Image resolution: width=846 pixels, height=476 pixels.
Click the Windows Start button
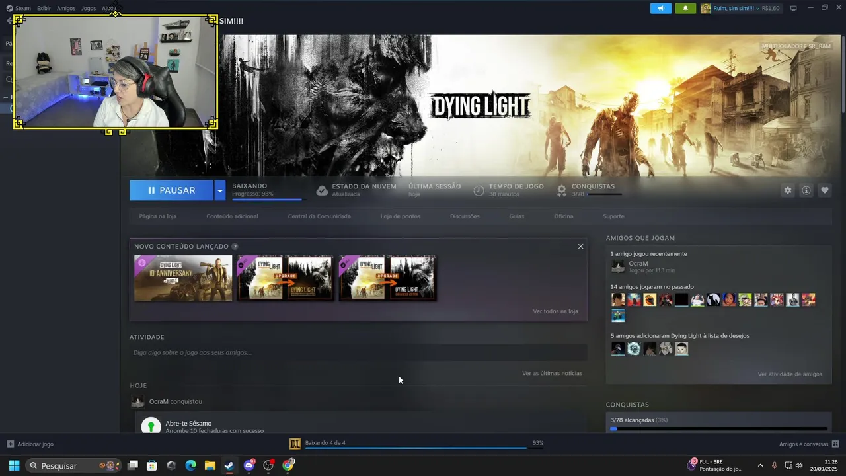tap(14, 465)
